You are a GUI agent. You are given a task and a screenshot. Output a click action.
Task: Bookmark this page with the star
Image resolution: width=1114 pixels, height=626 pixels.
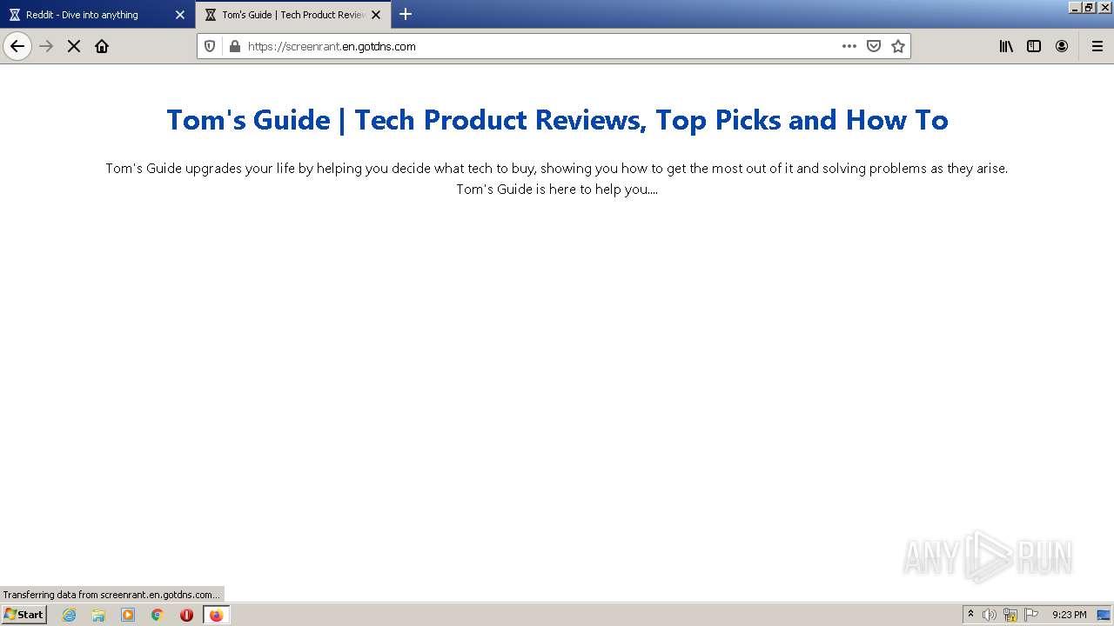point(898,46)
